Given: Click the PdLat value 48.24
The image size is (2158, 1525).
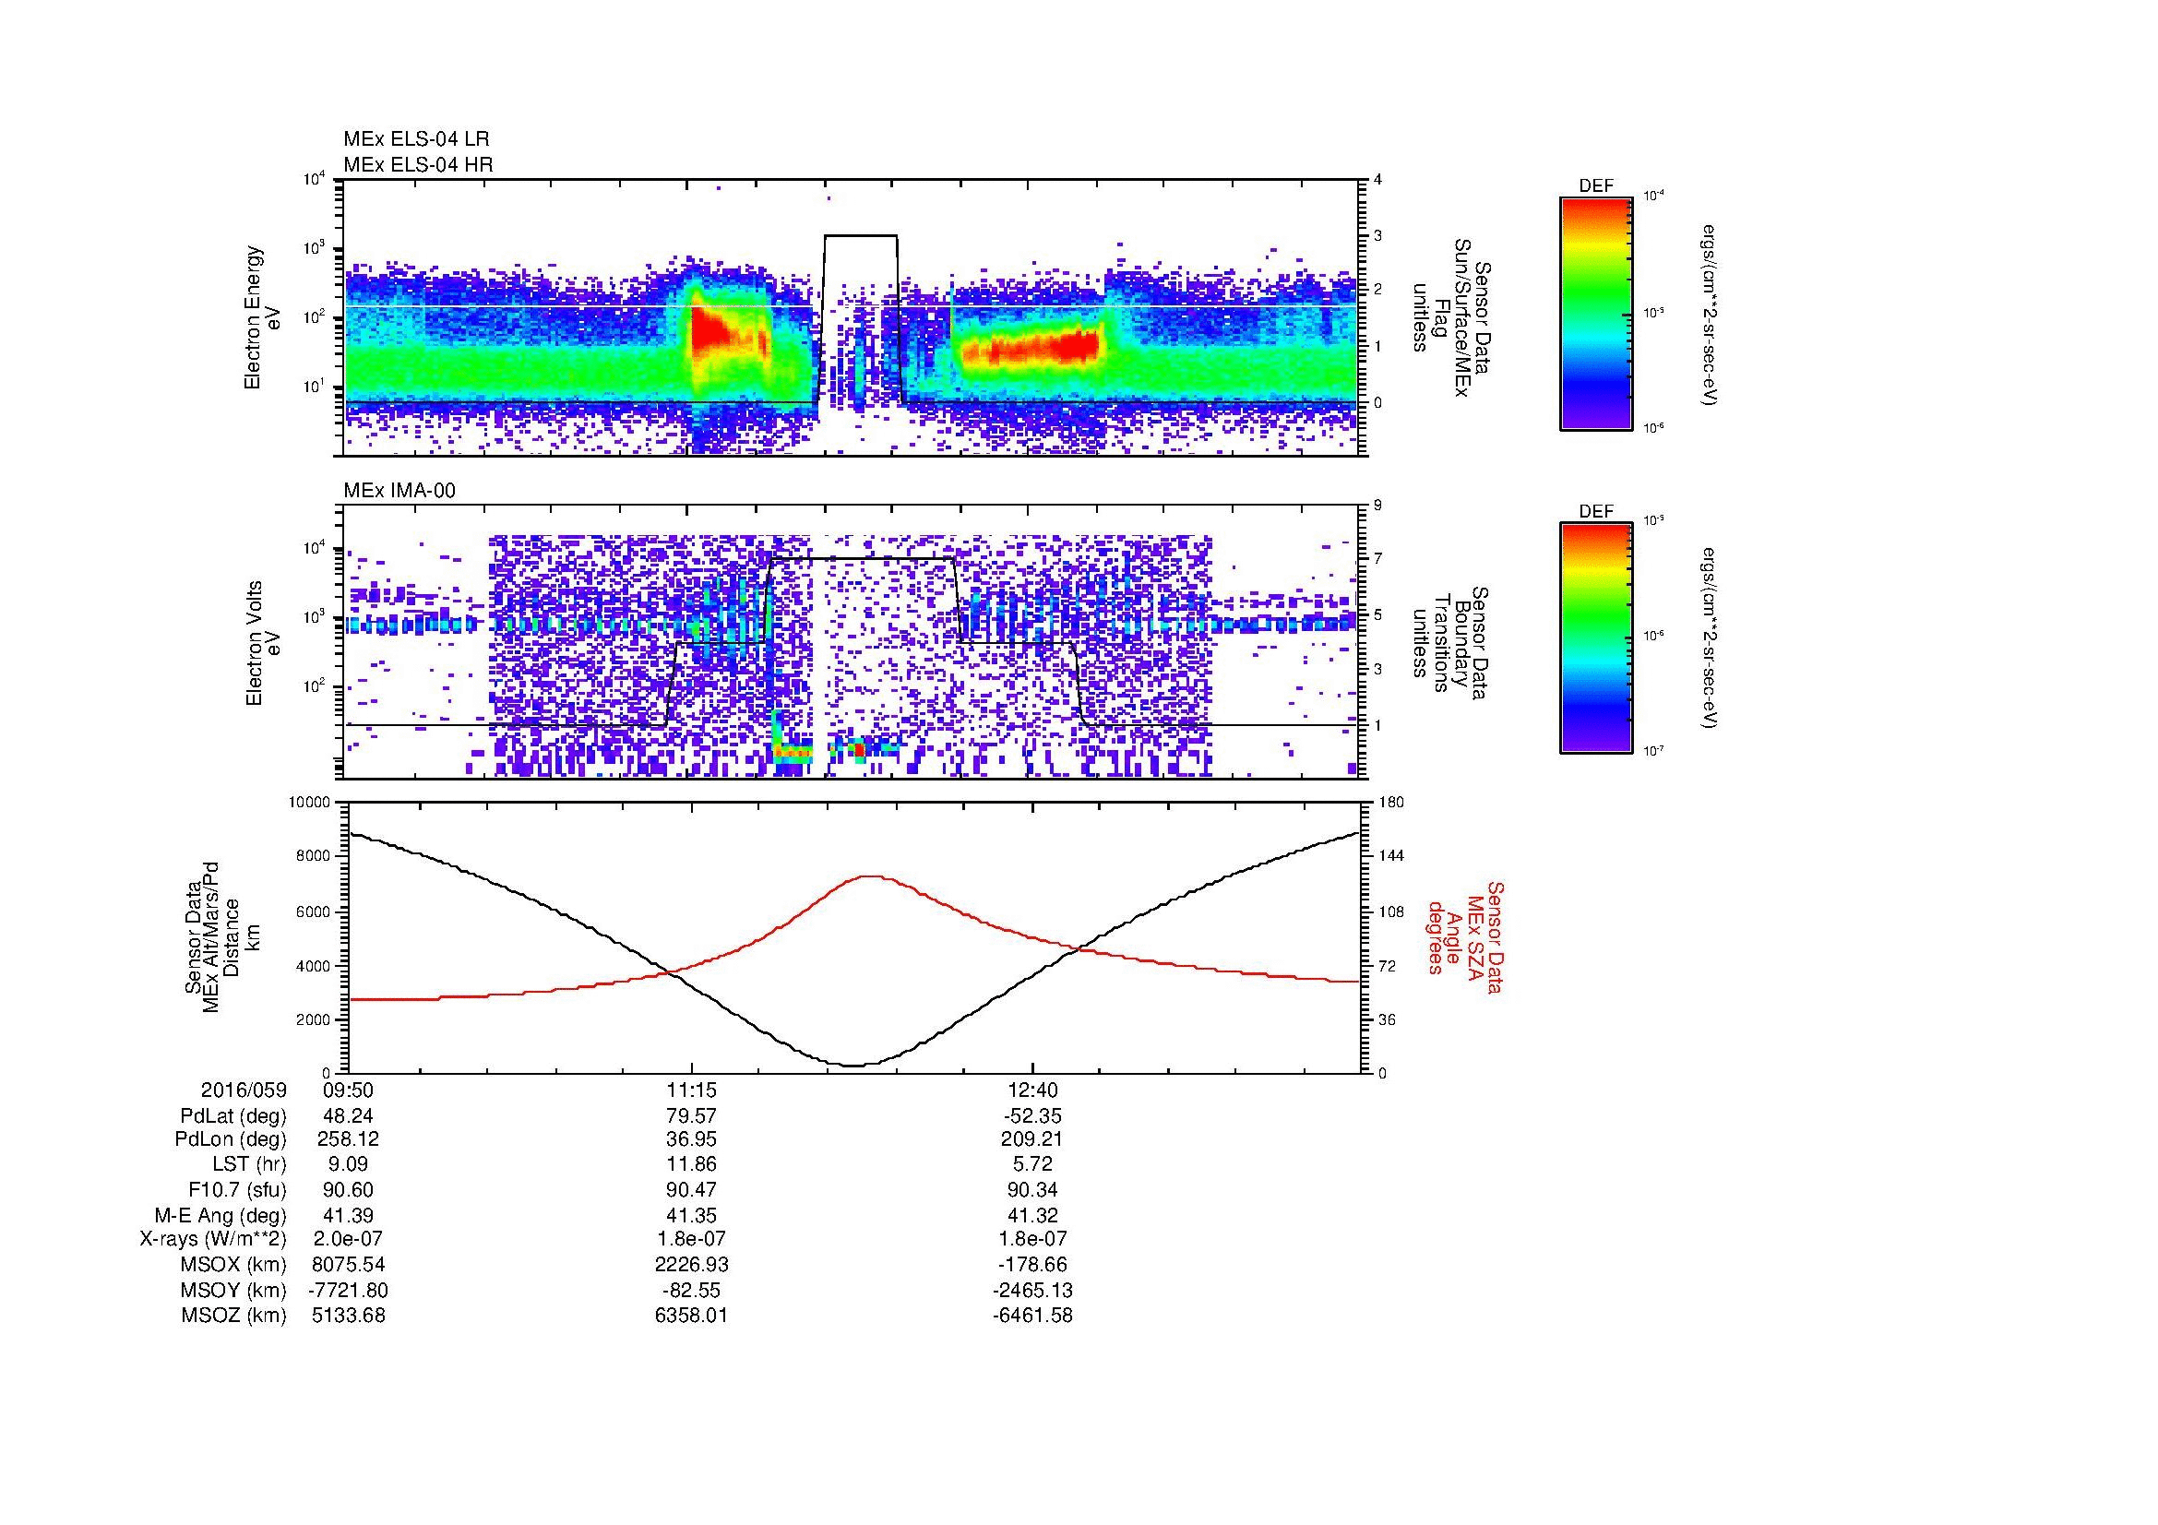Looking at the screenshot, I should [349, 1115].
